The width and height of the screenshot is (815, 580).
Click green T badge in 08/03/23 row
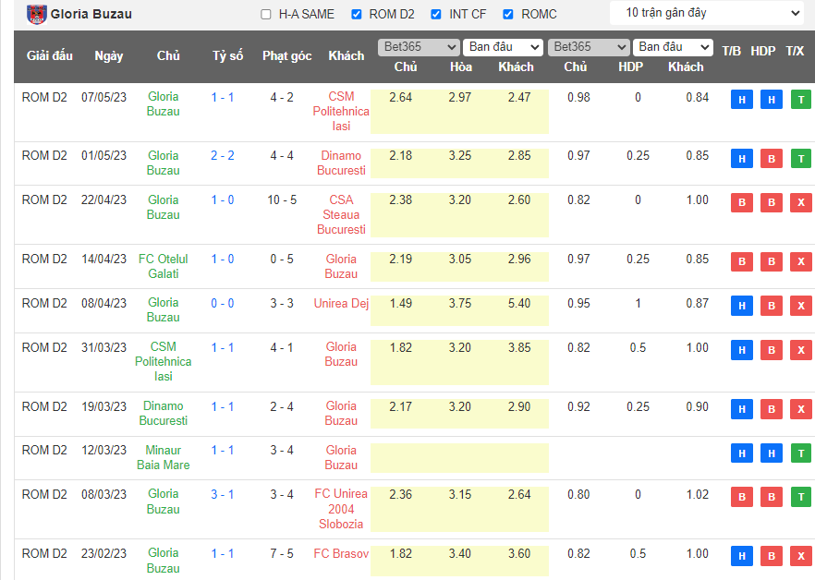click(x=800, y=497)
